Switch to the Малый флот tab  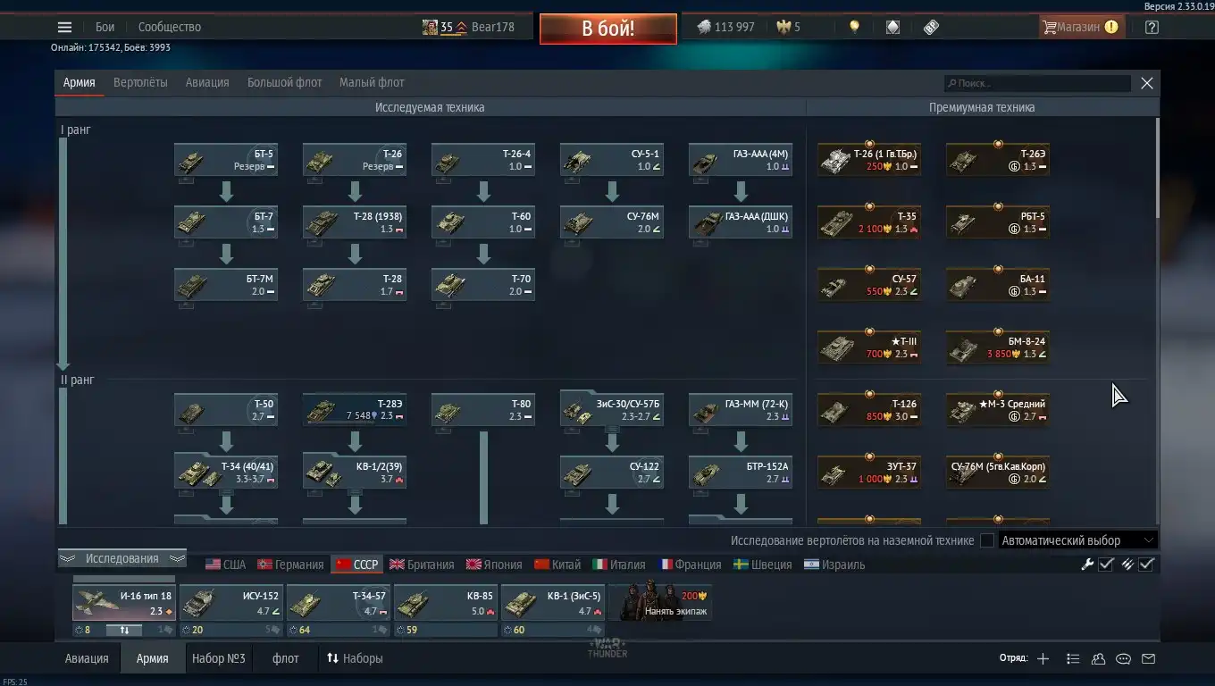pyautogui.click(x=372, y=82)
